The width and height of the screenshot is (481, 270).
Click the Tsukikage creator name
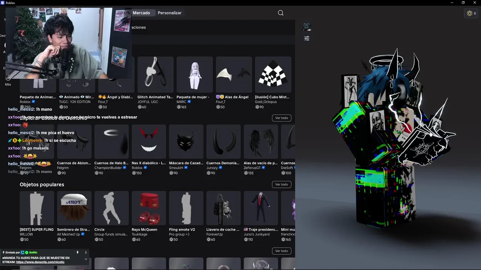[x=140, y=234]
